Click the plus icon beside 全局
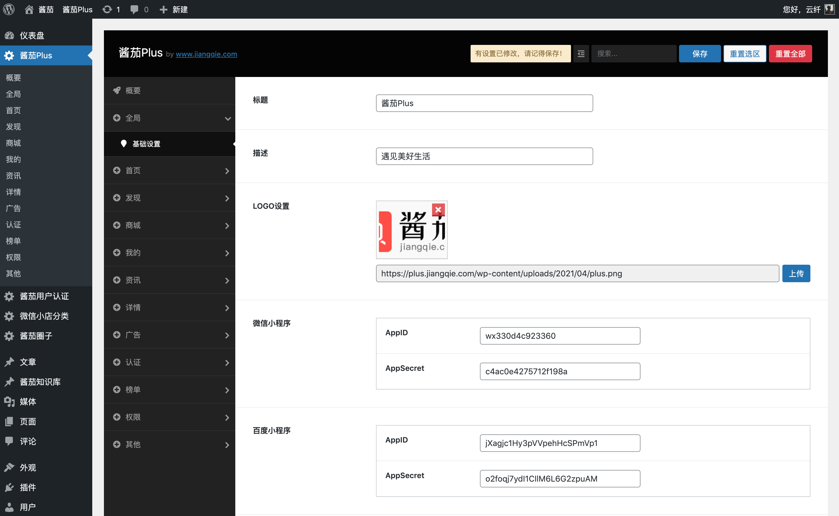The width and height of the screenshot is (839, 516). [117, 118]
